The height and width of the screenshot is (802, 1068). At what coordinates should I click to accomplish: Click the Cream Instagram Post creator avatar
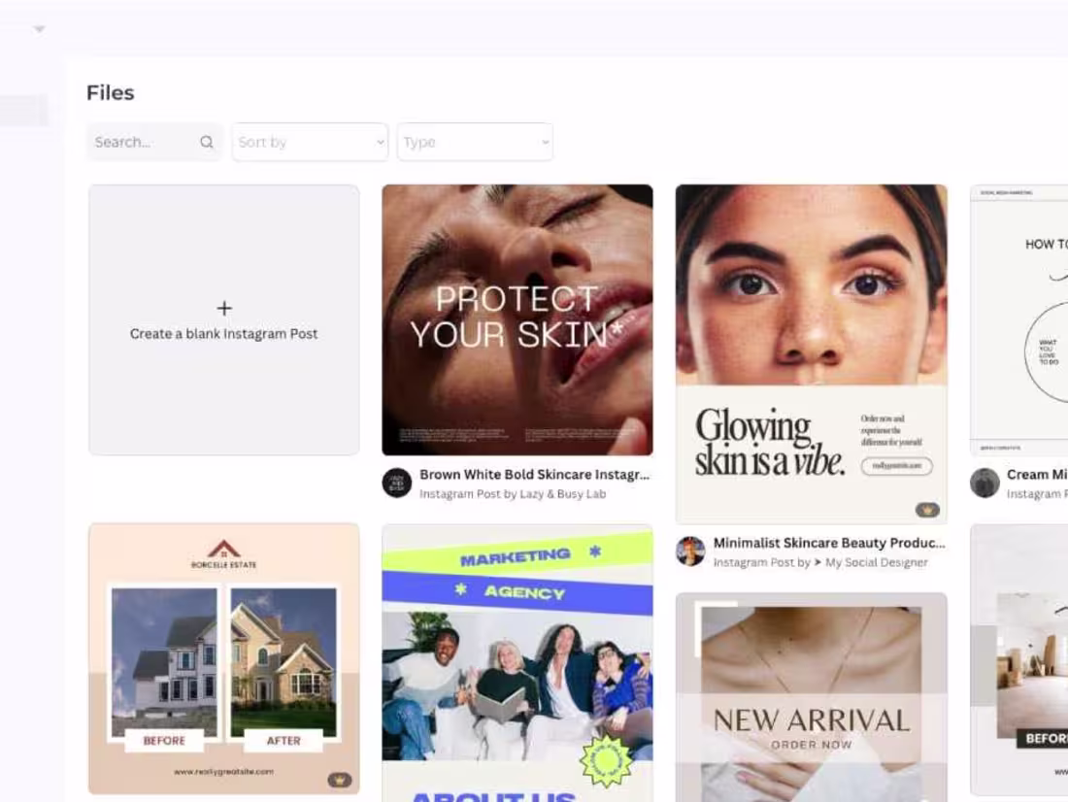click(985, 484)
